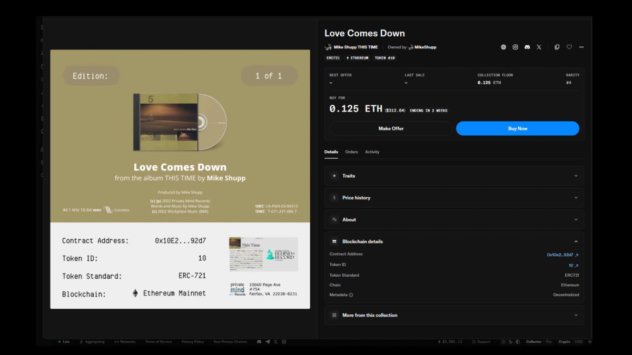Click the collection floor value 0.125 ETH
The image size is (632, 355).
[489, 83]
